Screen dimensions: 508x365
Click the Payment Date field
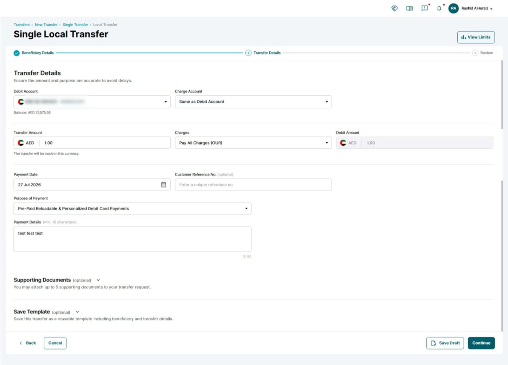92,185
